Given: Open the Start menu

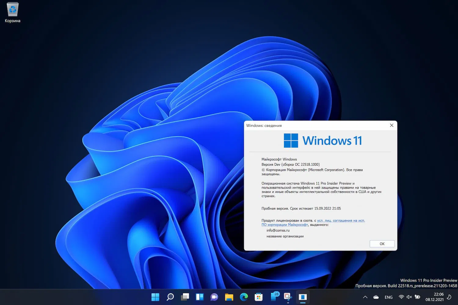Looking at the screenshot, I should [x=155, y=297].
